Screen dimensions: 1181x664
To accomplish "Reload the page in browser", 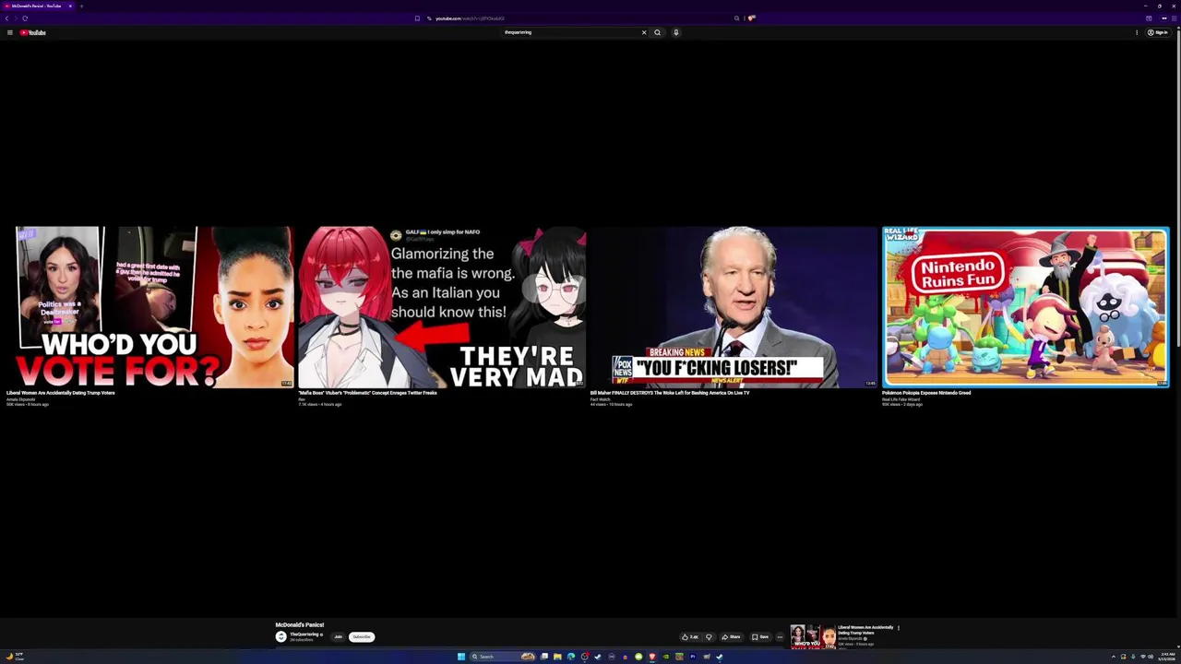I will coord(25,18).
